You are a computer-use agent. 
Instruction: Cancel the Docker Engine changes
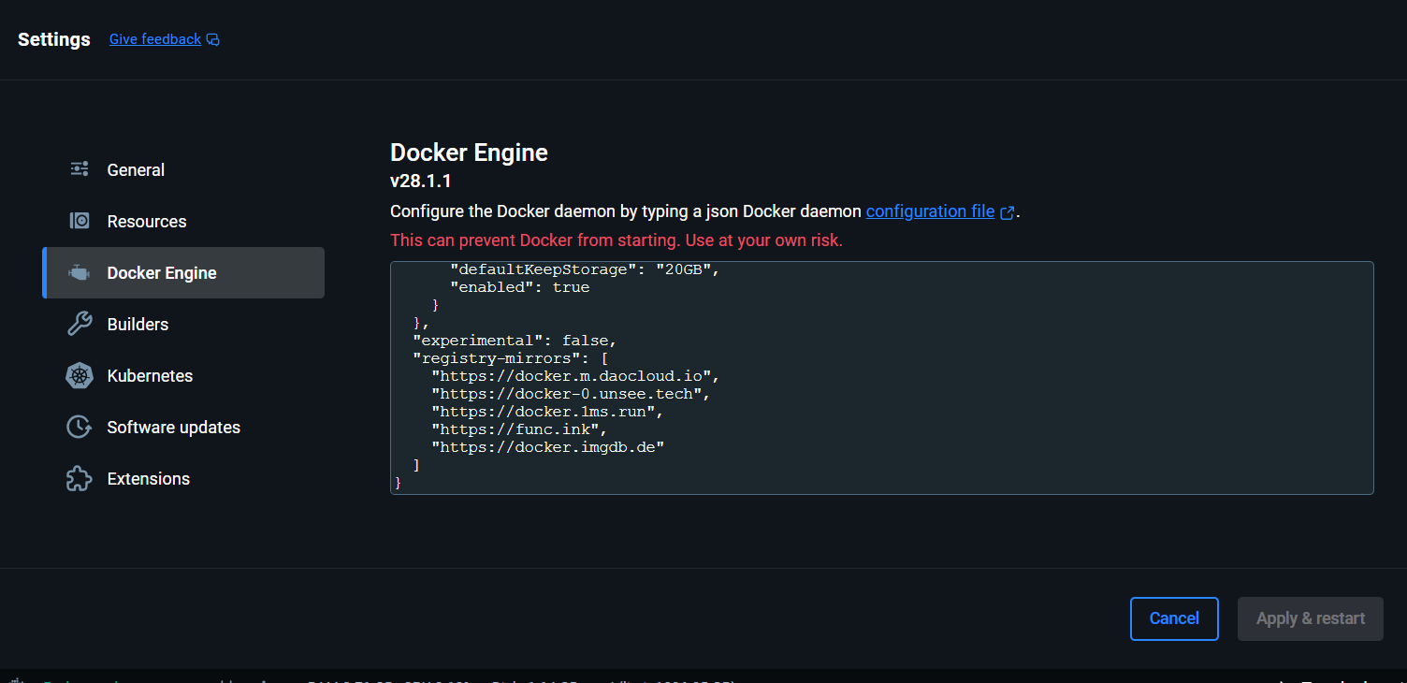click(1174, 618)
